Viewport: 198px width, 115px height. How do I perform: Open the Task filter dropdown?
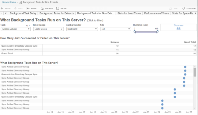pos(16,29)
